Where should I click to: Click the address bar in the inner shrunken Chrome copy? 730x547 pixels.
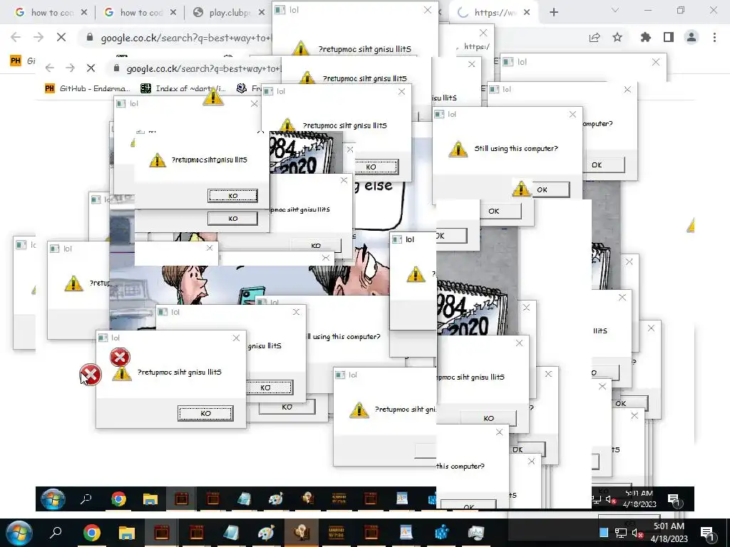point(204,69)
